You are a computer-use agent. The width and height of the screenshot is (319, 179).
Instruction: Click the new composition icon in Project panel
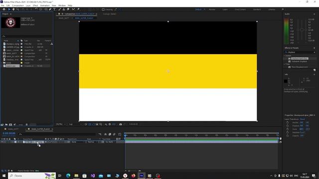coord(10,124)
